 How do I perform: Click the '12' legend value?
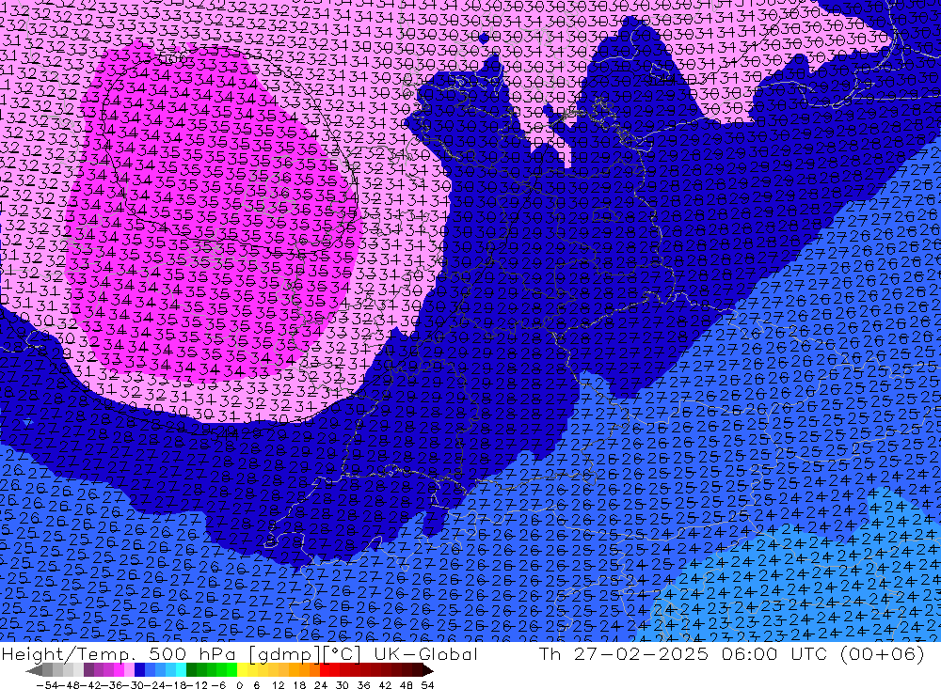click(x=279, y=685)
